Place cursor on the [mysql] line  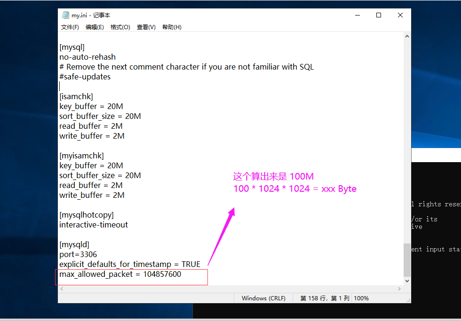tap(72, 47)
